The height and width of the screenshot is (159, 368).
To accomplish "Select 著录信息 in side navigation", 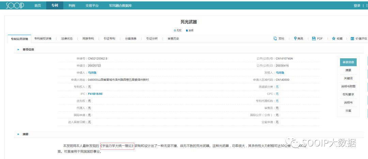I will (x=348, y=62).
